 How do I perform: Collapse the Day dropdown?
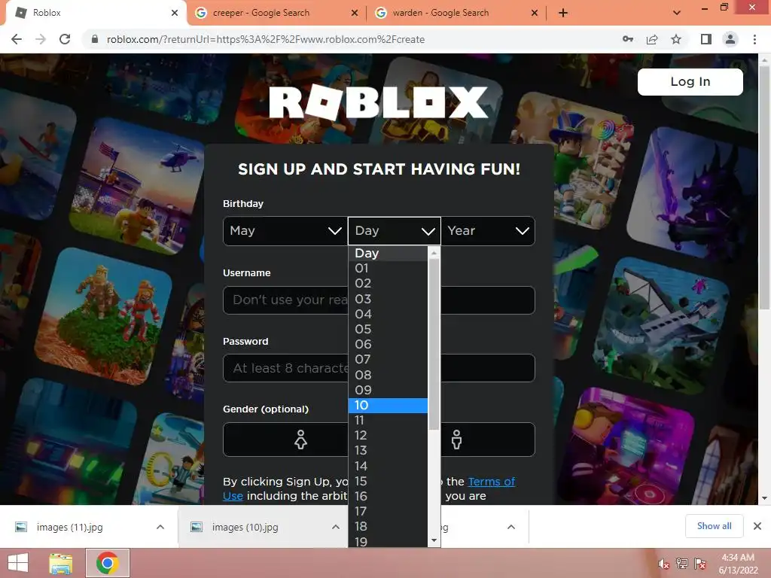tap(395, 231)
